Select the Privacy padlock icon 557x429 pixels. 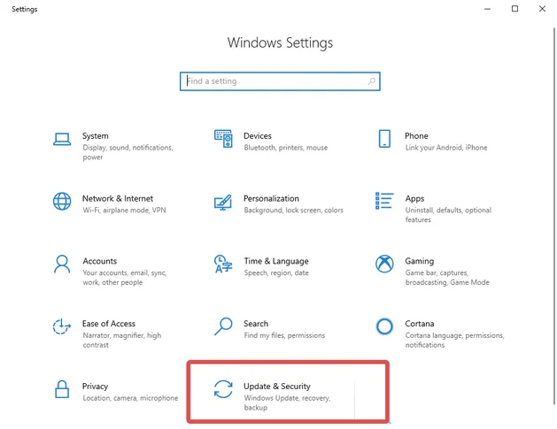62,389
